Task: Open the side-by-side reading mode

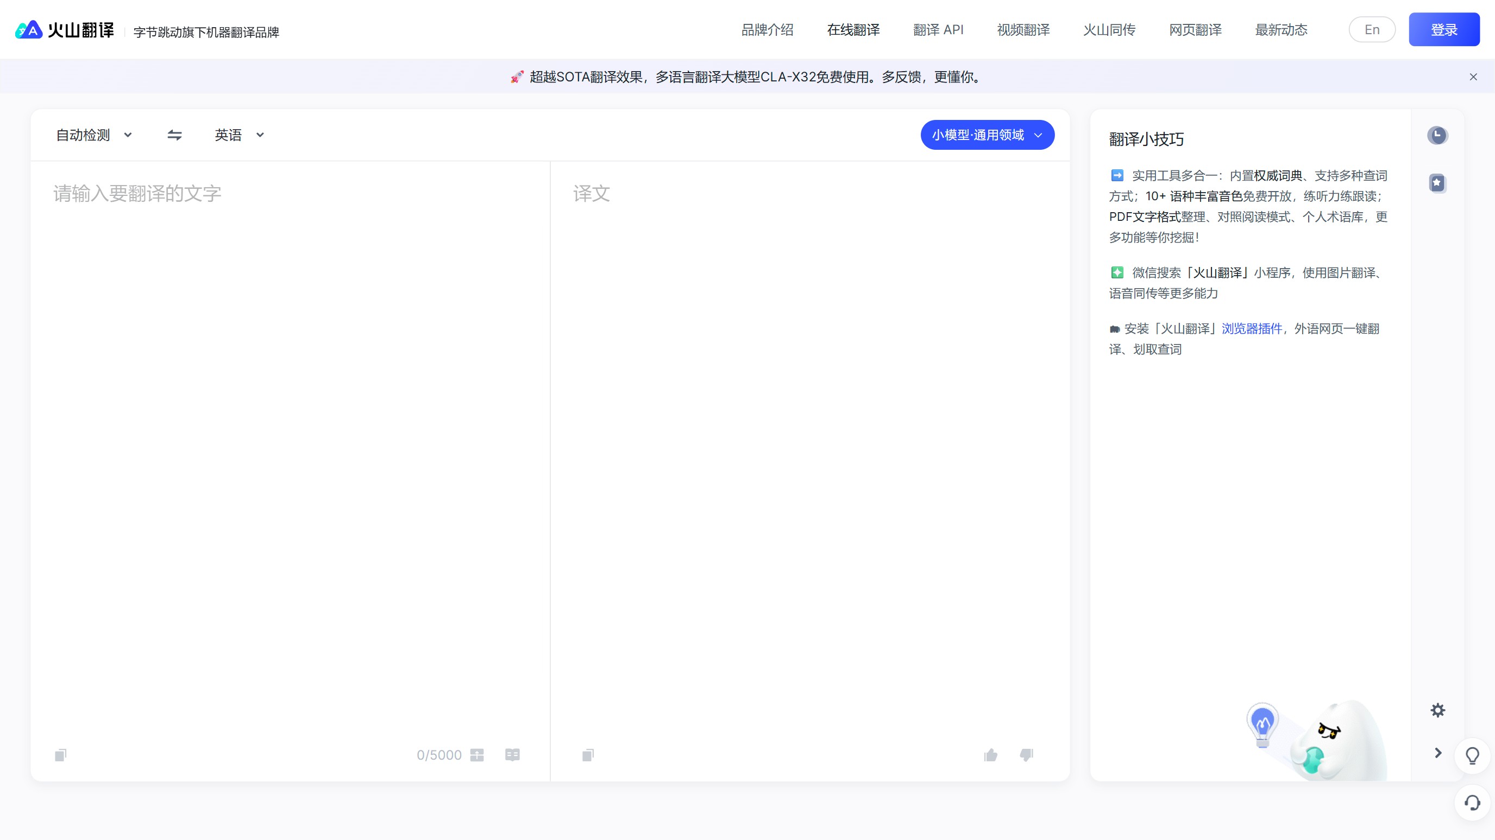Action: [x=513, y=755]
